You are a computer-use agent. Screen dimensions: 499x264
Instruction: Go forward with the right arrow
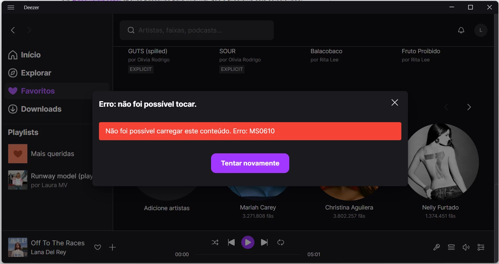29,30
